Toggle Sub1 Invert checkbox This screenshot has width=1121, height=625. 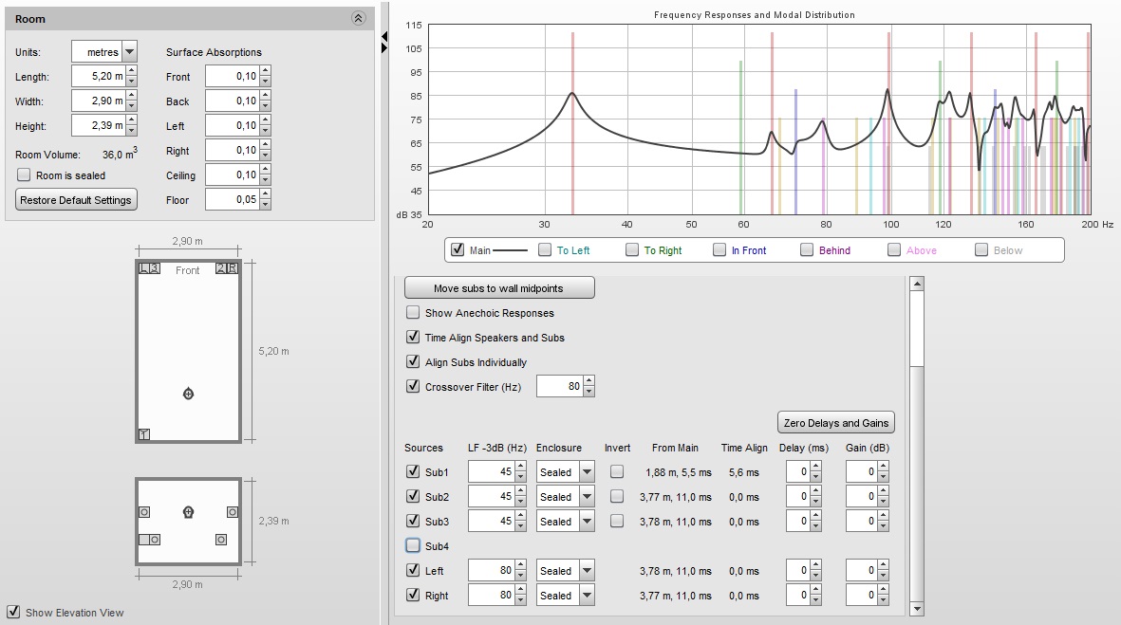coord(617,471)
